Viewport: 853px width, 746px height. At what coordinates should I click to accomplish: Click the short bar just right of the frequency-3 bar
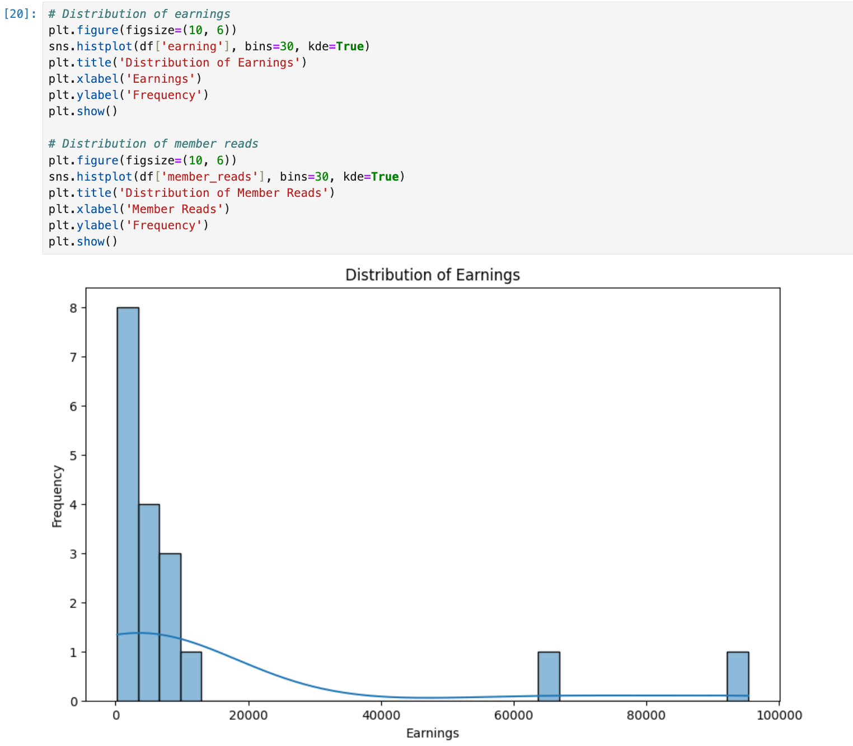tap(191, 677)
